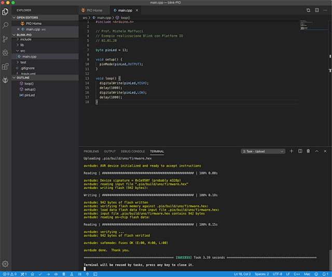
Task: Open the Source Control view
Action: [5, 38]
